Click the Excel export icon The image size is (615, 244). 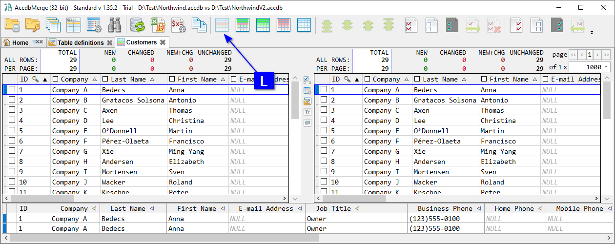pyautogui.click(x=158, y=24)
